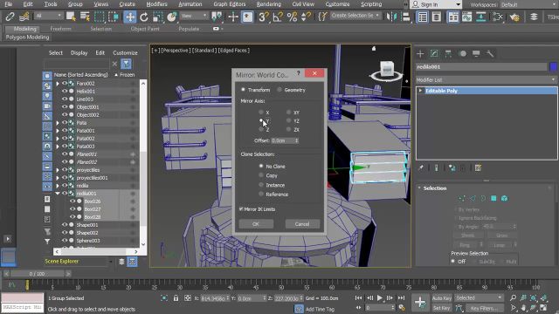Select the Y mirror axis radio button

pos(261,121)
